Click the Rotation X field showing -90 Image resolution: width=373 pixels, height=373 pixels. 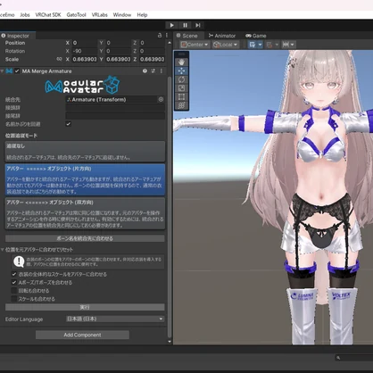(x=85, y=51)
